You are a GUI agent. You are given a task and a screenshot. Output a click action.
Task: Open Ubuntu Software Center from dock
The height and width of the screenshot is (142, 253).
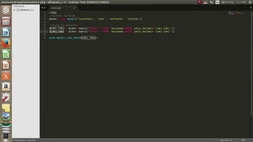point(6,76)
